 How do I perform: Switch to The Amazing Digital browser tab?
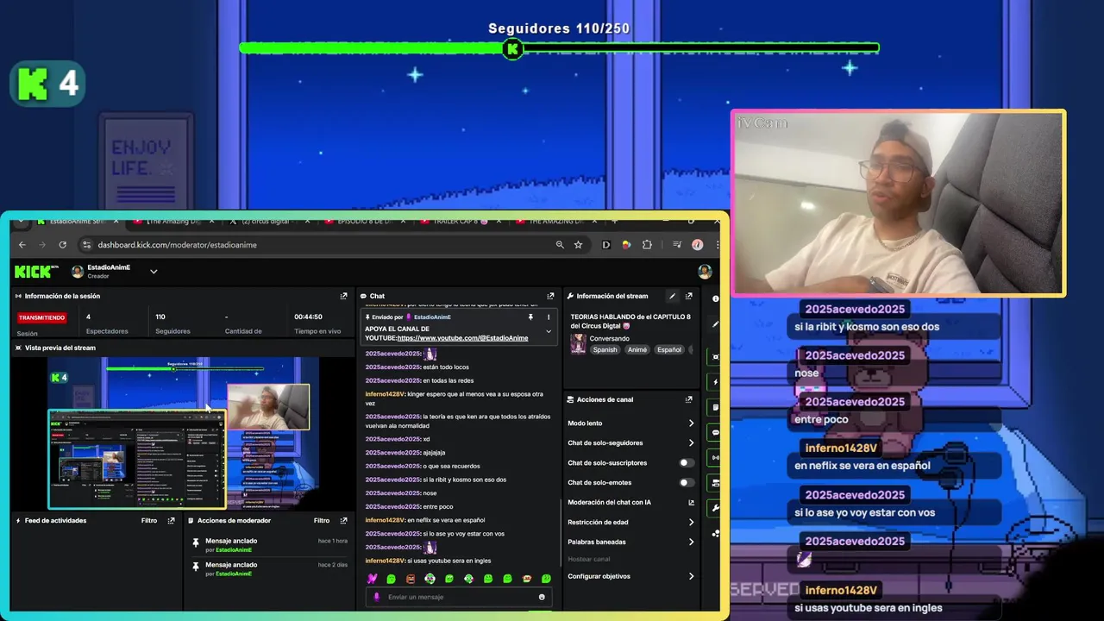[175, 222]
